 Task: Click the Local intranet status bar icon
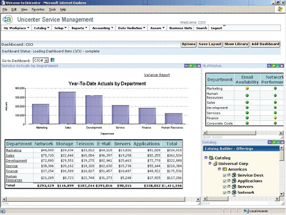click(247, 211)
